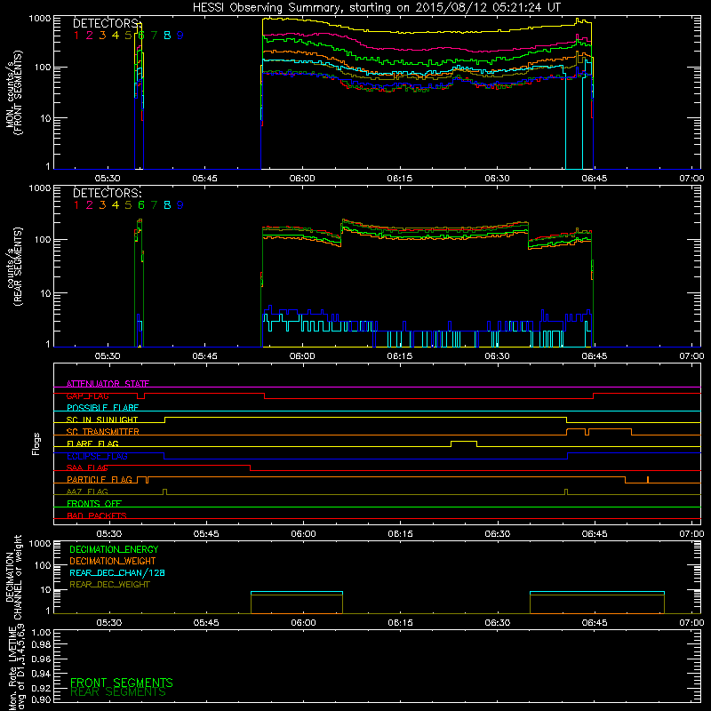Click the 06:45 tick label under the front segments plot
711x711 pixels.
(x=595, y=179)
